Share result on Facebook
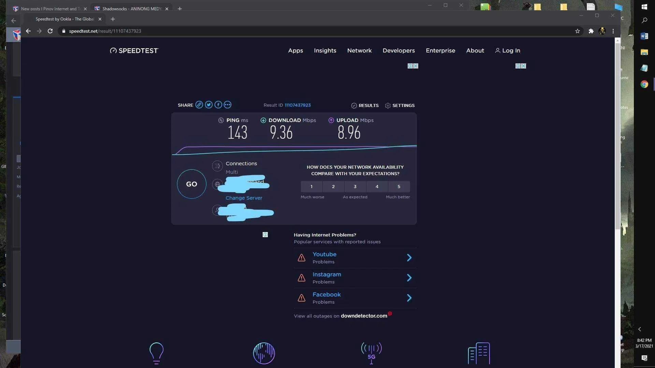Image resolution: width=655 pixels, height=368 pixels. (218, 105)
